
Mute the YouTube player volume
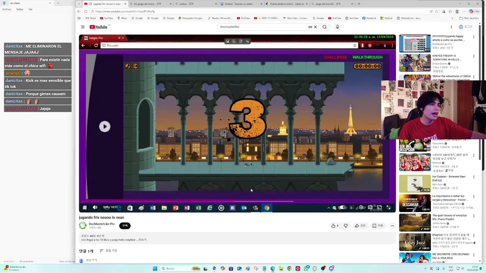pos(95,207)
